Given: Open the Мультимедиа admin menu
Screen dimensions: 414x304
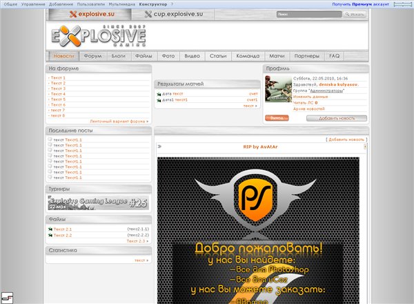Looking at the screenshot, I should [121, 4].
